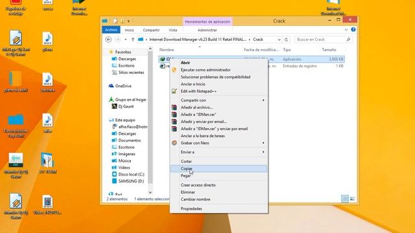Click the Back navigation arrow

[108, 39]
